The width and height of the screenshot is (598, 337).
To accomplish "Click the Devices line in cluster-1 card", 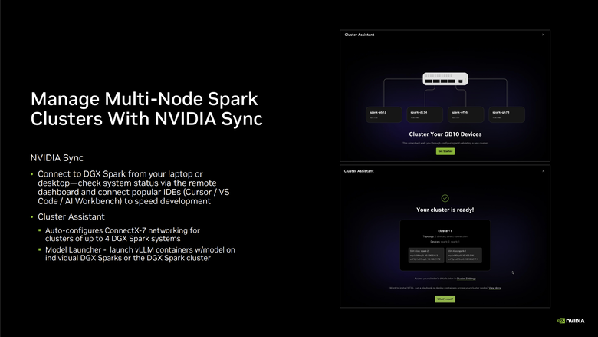I will (x=445, y=242).
